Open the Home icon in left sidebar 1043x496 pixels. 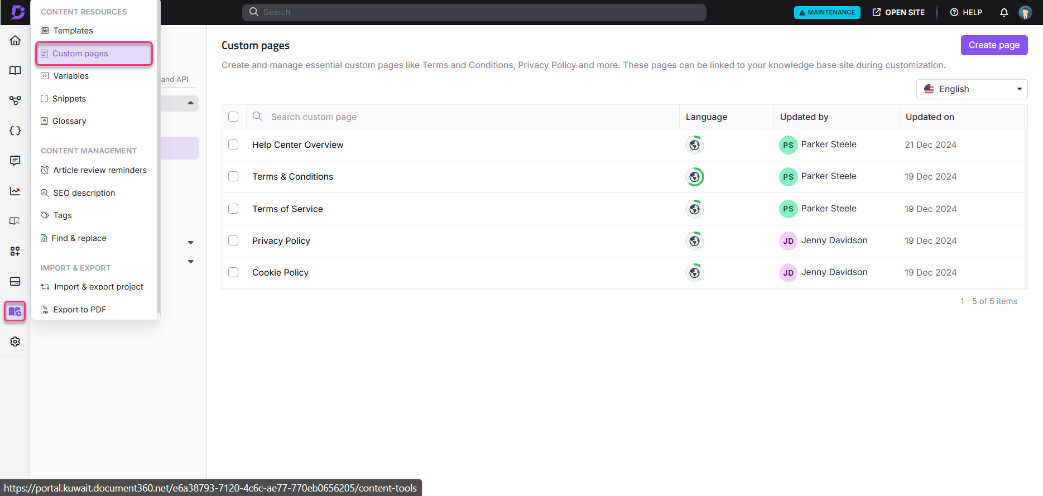(15, 40)
